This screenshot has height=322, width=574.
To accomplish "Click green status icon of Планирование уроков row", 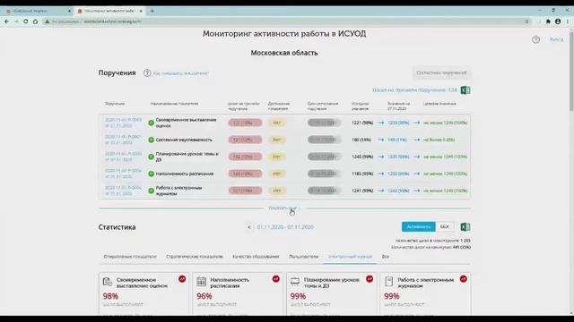I will point(151,157).
